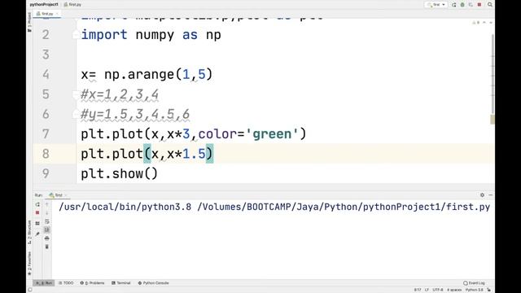Click the inspection warnings indicator at the editor's top right
521x293 pixels.
click(x=475, y=23)
